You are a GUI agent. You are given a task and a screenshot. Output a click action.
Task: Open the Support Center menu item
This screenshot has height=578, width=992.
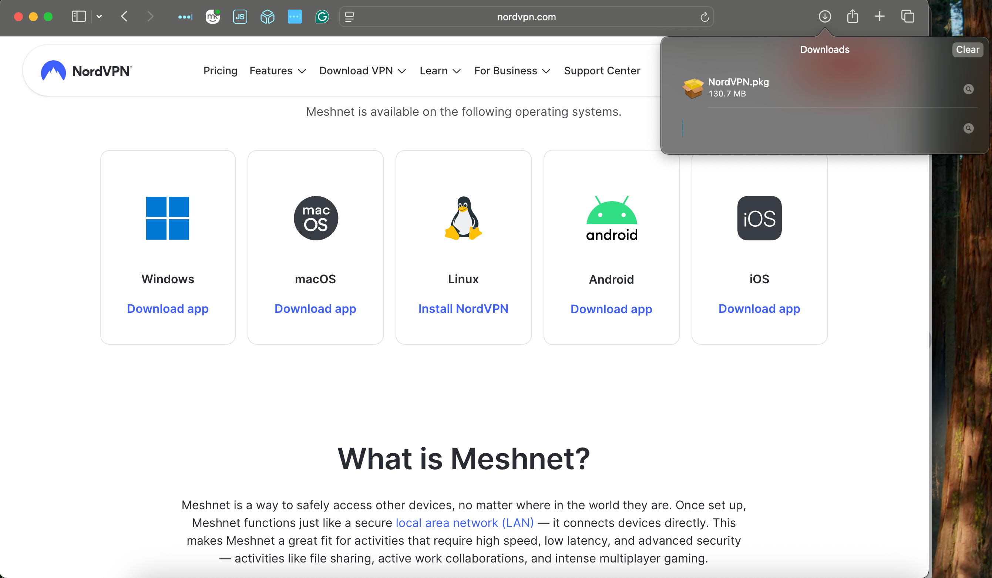(602, 71)
